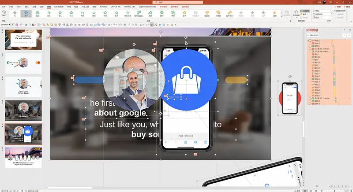Screen dimensions: 353x192
Task: Click the Undo icon in quick access toolbar
Action: [x=20, y=25]
